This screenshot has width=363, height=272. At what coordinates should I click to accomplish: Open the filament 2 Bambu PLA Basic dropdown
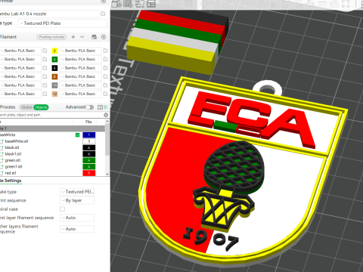[80, 51]
